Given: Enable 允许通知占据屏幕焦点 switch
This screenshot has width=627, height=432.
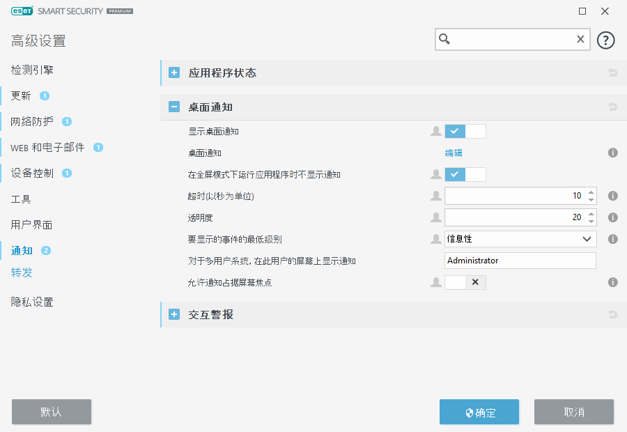Looking at the screenshot, I should coord(465,282).
